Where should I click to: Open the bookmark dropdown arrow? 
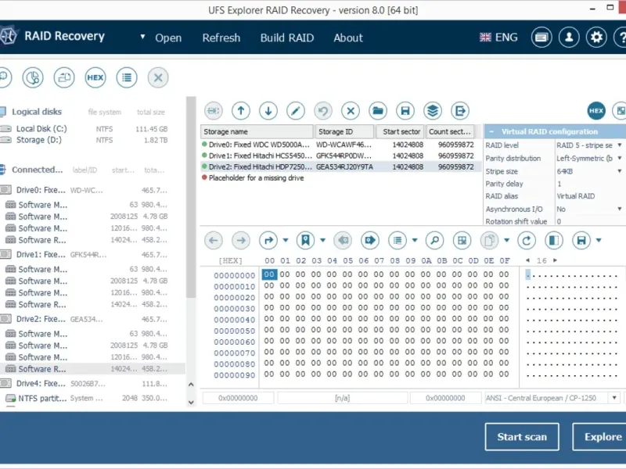click(322, 240)
